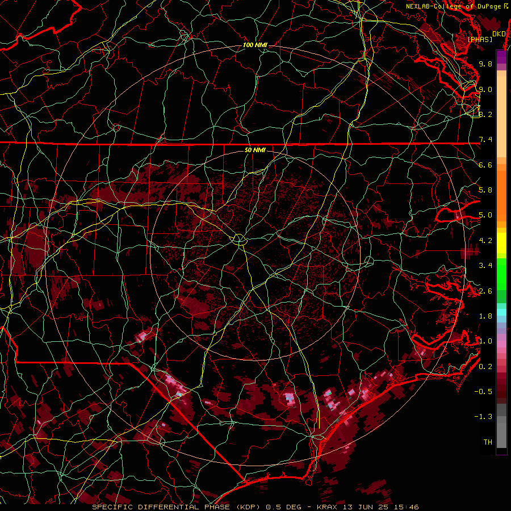Click the 8.2 scale value
Image resolution: width=511 pixels, height=511 pixels.
click(x=485, y=114)
